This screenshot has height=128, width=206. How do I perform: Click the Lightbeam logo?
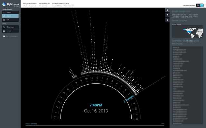tap(10, 4)
